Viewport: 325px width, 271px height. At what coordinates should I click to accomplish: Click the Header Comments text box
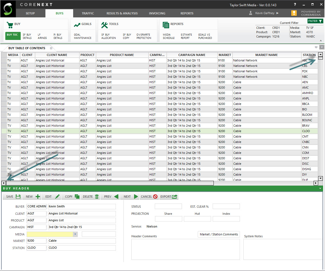185,249
